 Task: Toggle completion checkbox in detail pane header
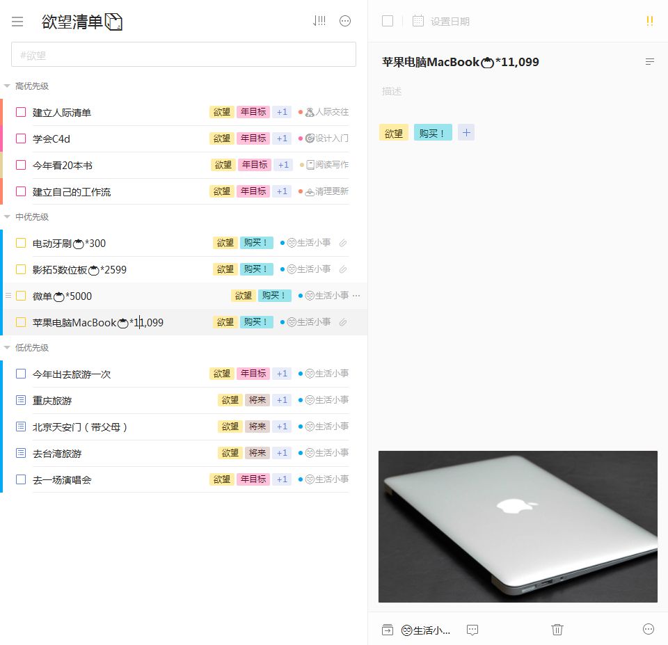click(388, 21)
